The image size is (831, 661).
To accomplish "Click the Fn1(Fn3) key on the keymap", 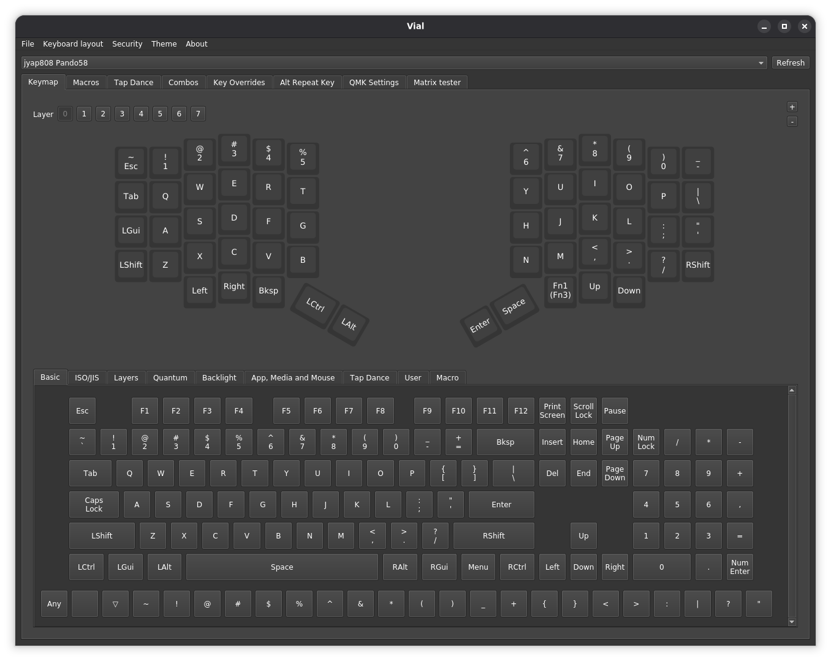I will 560,290.
